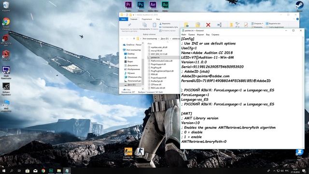Switch to File Explorer in the taskbar
309x174 pixels.
[59, 171]
